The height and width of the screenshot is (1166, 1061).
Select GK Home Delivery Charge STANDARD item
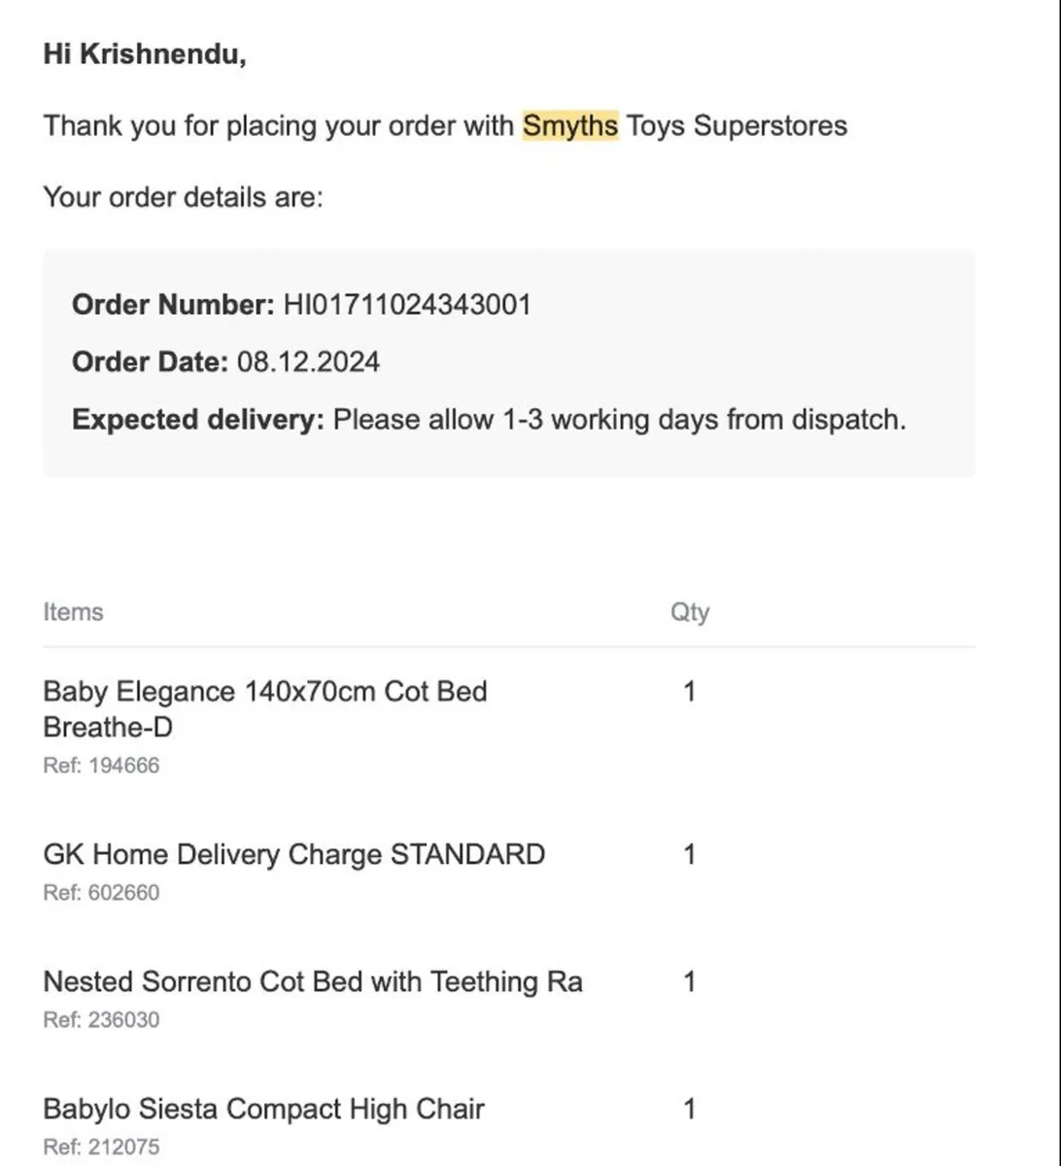point(294,855)
